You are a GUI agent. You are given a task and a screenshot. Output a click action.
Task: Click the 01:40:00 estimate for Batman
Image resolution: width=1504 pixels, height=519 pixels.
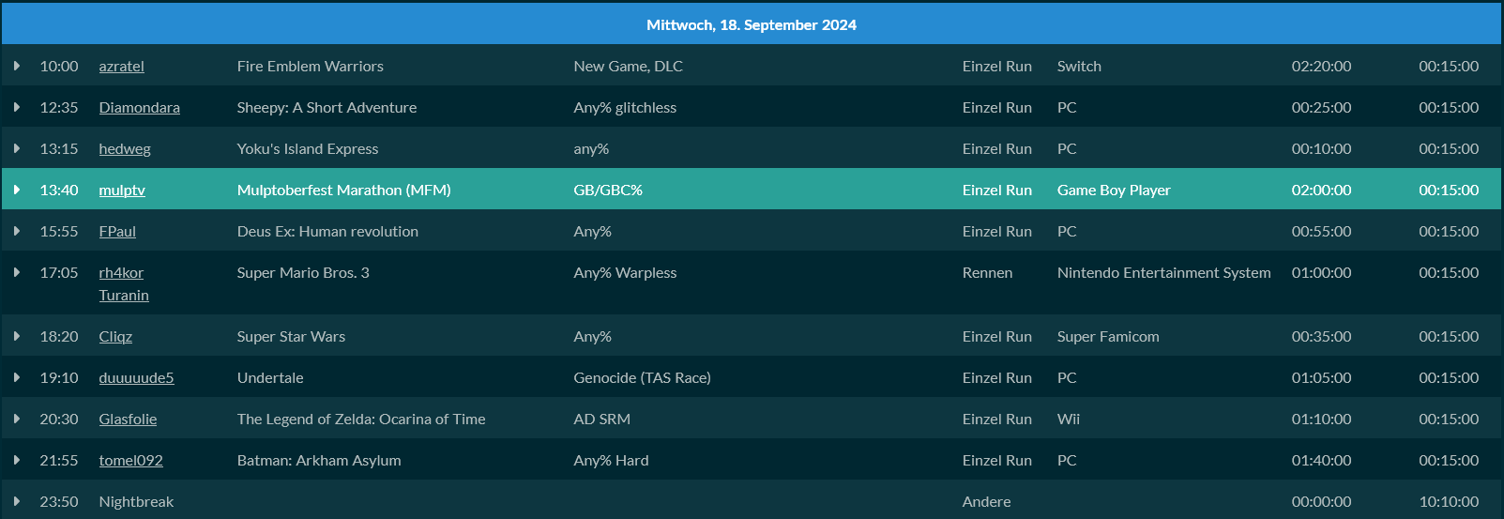(x=1322, y=461)
